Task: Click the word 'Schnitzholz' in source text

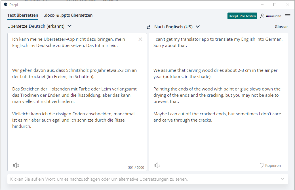Action: click(x=77, y=70)
